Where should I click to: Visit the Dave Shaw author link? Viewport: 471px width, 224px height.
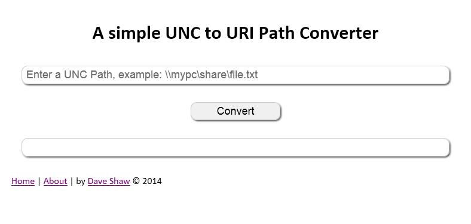pyautogui.click(x=109, y=181)
